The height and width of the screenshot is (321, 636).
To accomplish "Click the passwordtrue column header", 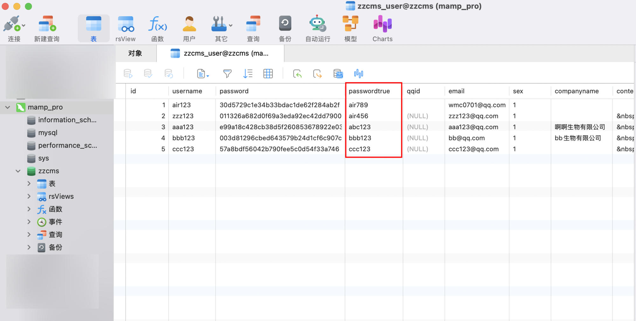I will tap(369, 91).
